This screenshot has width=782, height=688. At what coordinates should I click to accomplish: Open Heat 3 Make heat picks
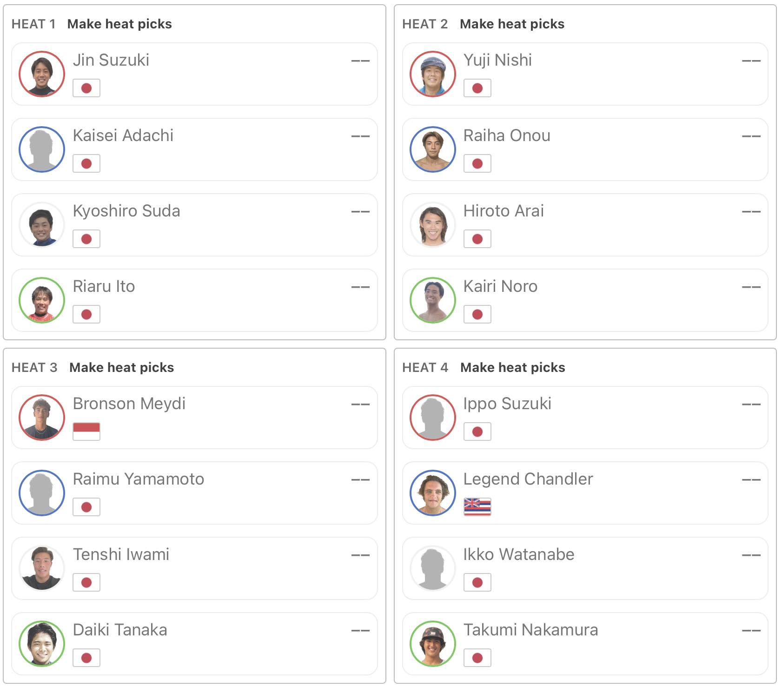coord(121,367)
